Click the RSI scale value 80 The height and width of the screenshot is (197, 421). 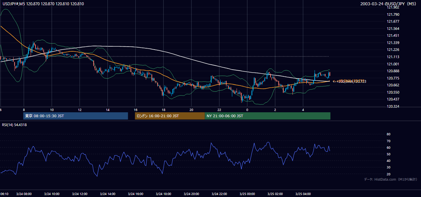point(388,134)
